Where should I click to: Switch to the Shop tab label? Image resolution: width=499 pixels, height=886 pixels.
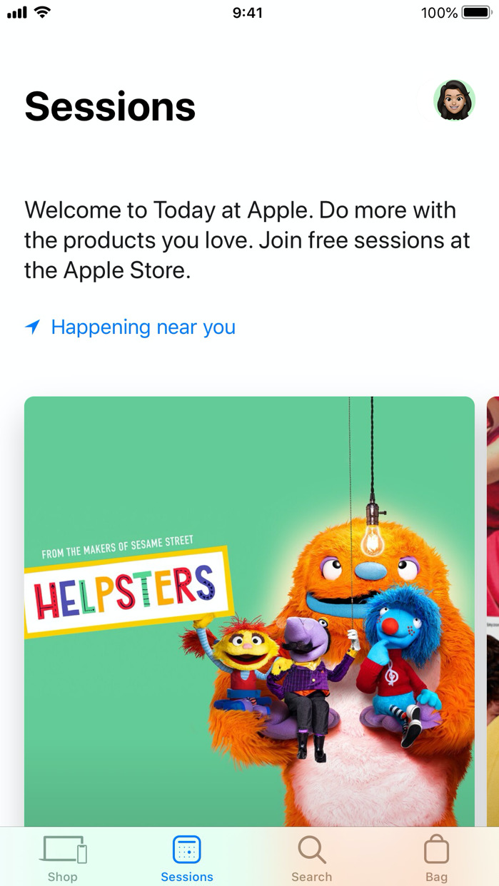click(63, 877)
